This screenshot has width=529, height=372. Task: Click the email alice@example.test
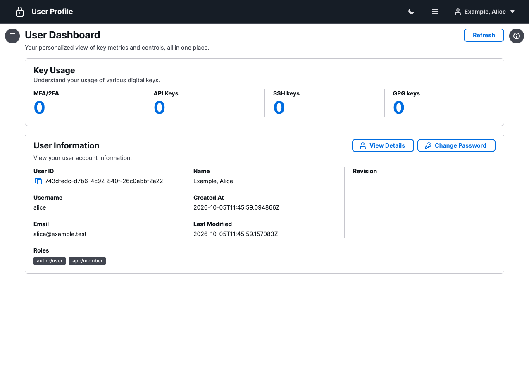pos(60,234)
